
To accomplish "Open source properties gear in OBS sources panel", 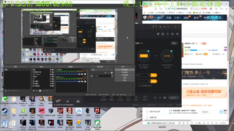I will (x=40, y=91).
